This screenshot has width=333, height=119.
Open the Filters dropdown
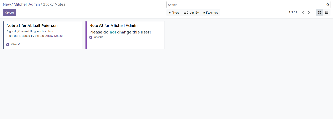tap(174, 13)
